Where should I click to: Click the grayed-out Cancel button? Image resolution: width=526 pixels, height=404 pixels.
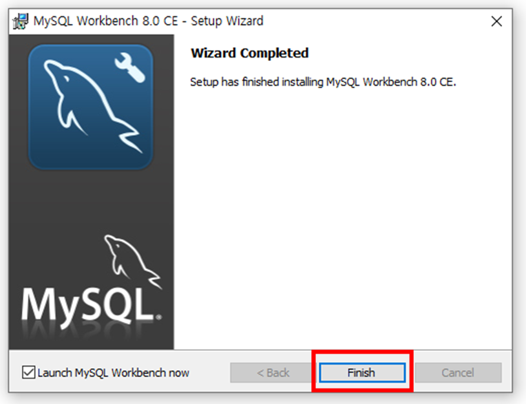[458, 372]
